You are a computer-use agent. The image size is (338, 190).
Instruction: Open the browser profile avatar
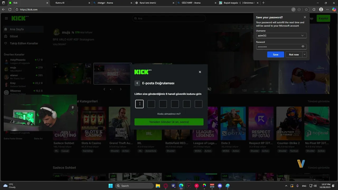pos(321,9)
